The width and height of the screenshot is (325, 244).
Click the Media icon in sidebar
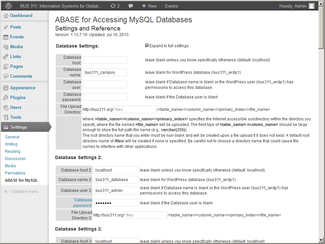click(6, 47)
